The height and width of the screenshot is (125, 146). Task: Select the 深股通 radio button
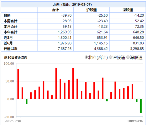tap(128, 57)
